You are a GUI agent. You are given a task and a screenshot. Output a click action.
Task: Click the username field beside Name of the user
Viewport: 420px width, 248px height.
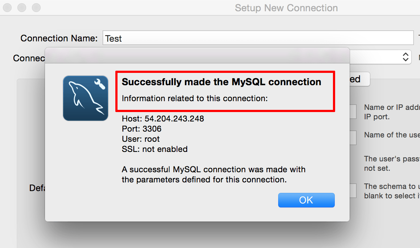[x=353, y=138]
